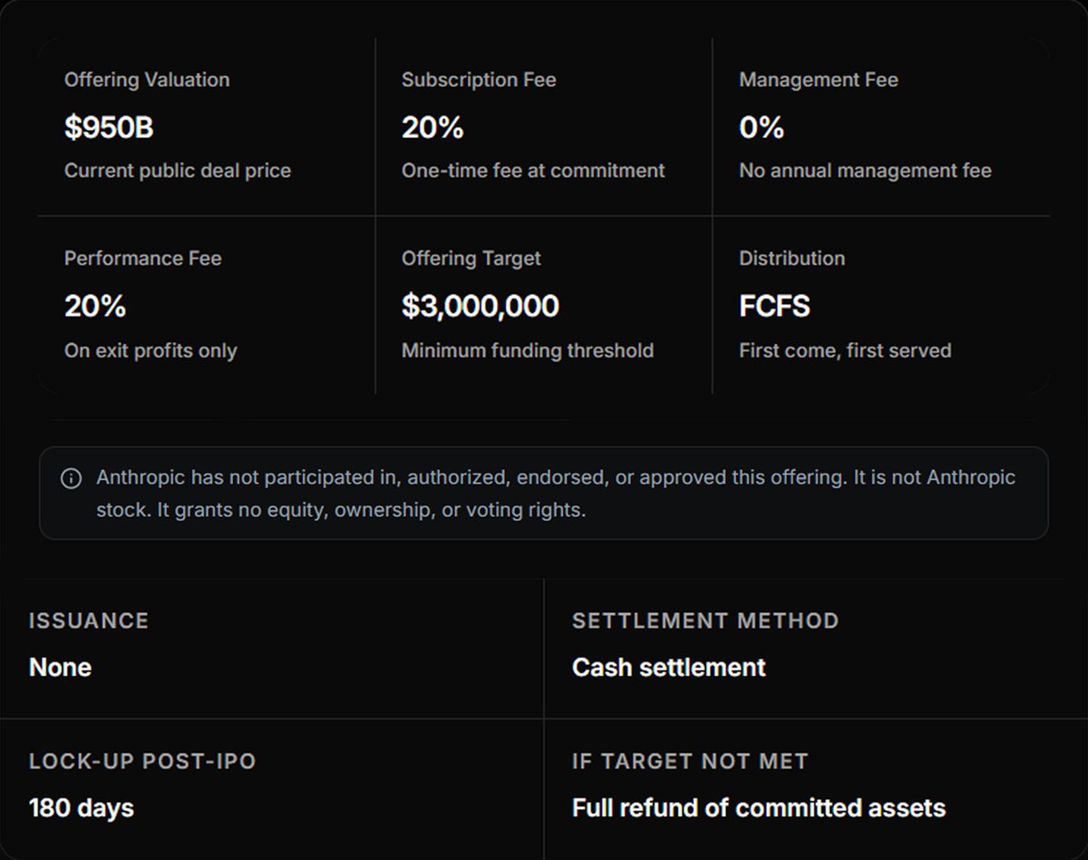Click the '180 days' lock-up value

click(x=82, y=808)
